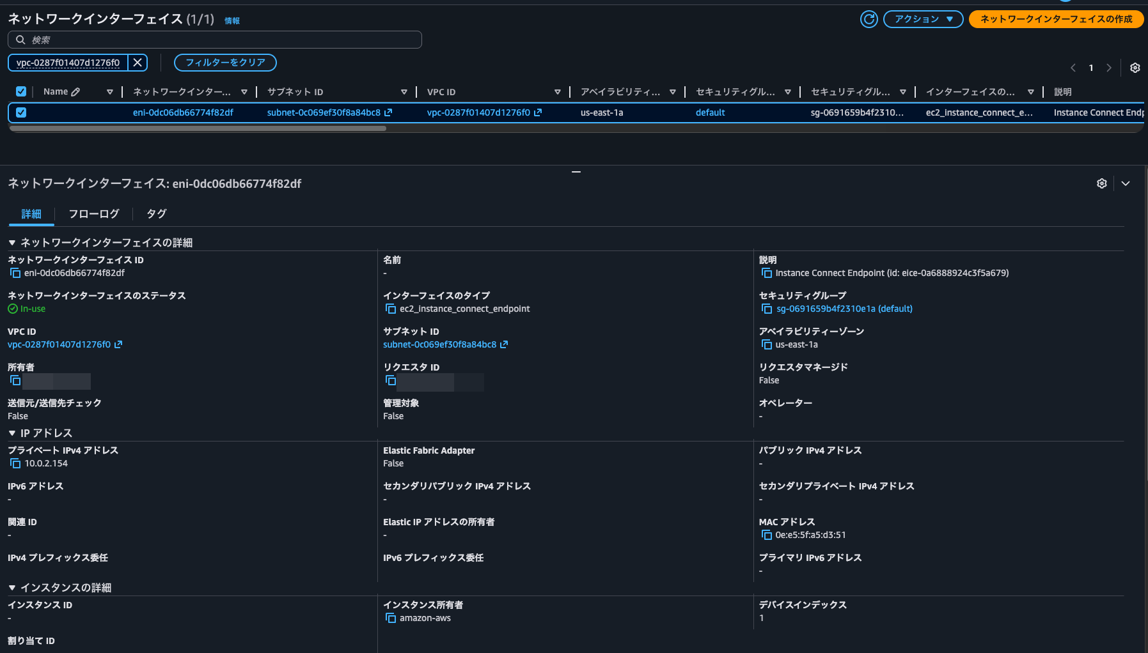Collapse the network interface detail panel chevron

(x=1126, y=183)
